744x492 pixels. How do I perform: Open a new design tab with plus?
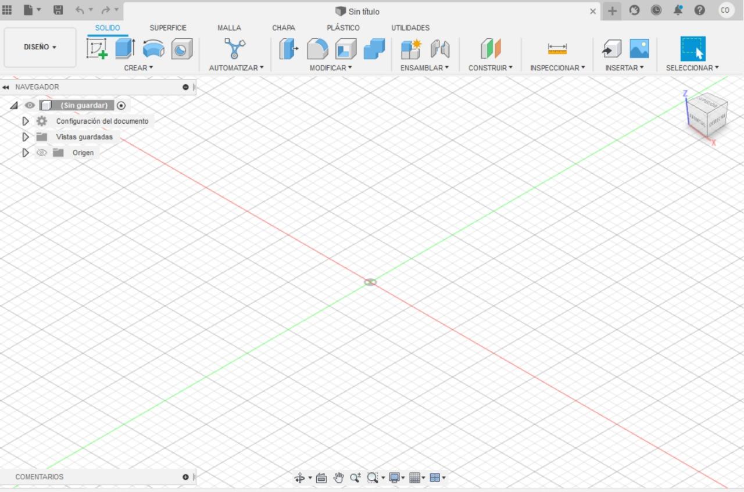coord(612,10)
